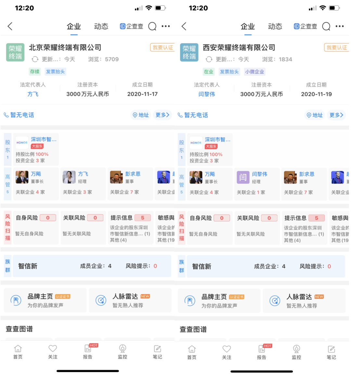
Task: Open shareholder 深圳市智… on 北京 page
Action: (x=36, y=149)
